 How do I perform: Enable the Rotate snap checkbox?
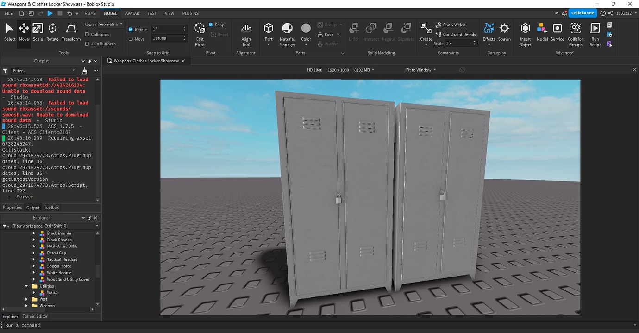131,29
